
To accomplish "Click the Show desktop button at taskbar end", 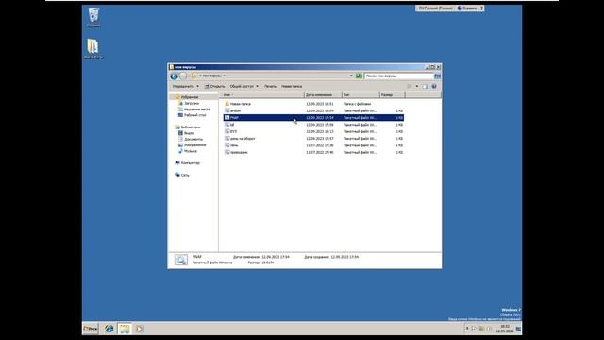I will click(518, 329).
